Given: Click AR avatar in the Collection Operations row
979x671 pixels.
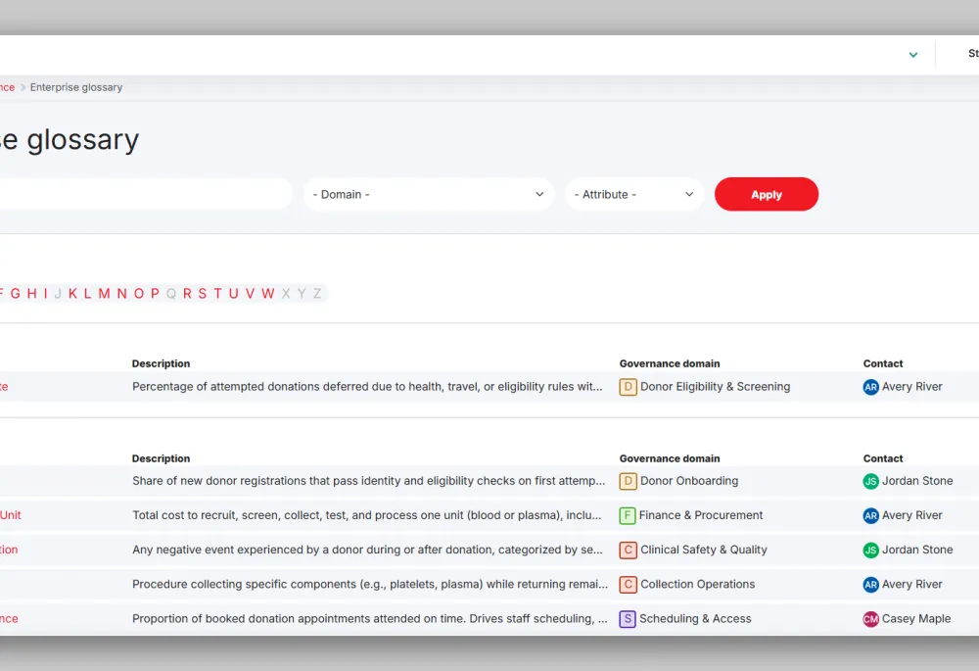Looking at the screenshot, I should point(871,584).
